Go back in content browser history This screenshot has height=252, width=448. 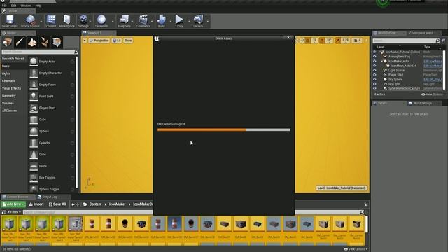tap(73, 204)
